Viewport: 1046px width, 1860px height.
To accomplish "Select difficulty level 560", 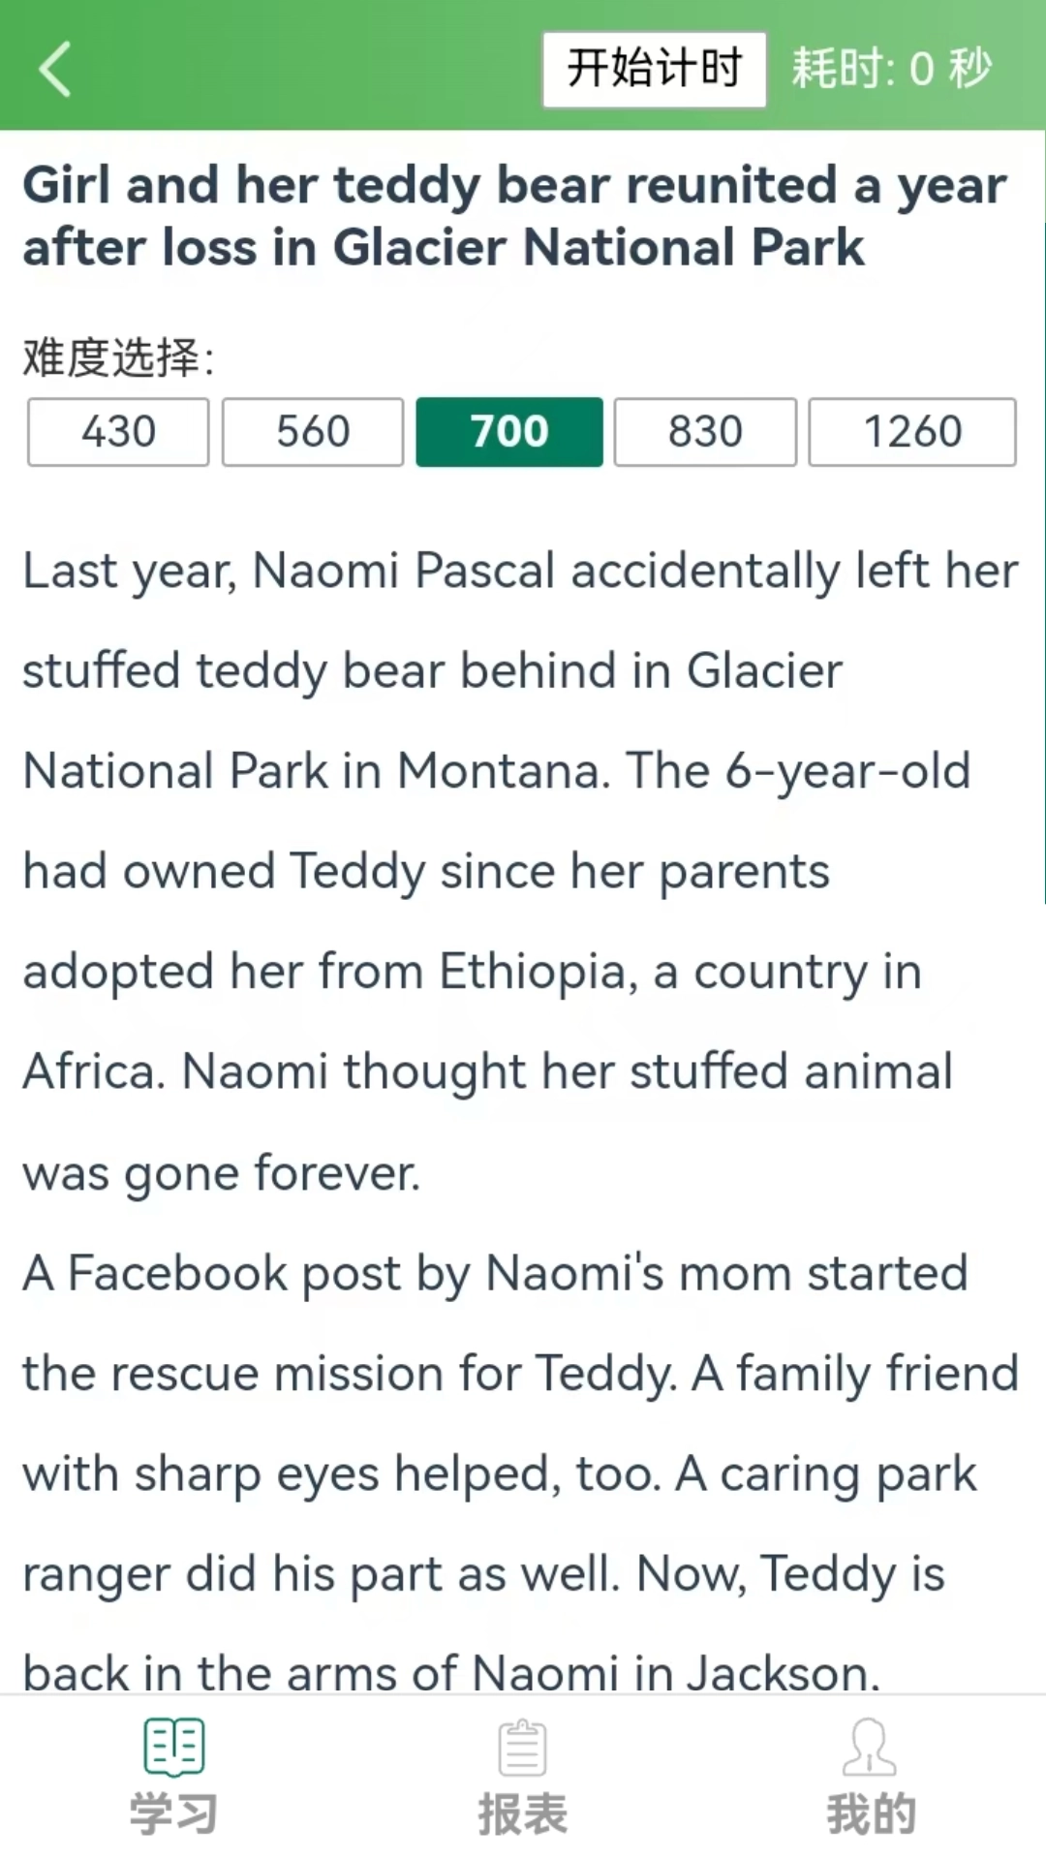I will (x=313, y=432).
